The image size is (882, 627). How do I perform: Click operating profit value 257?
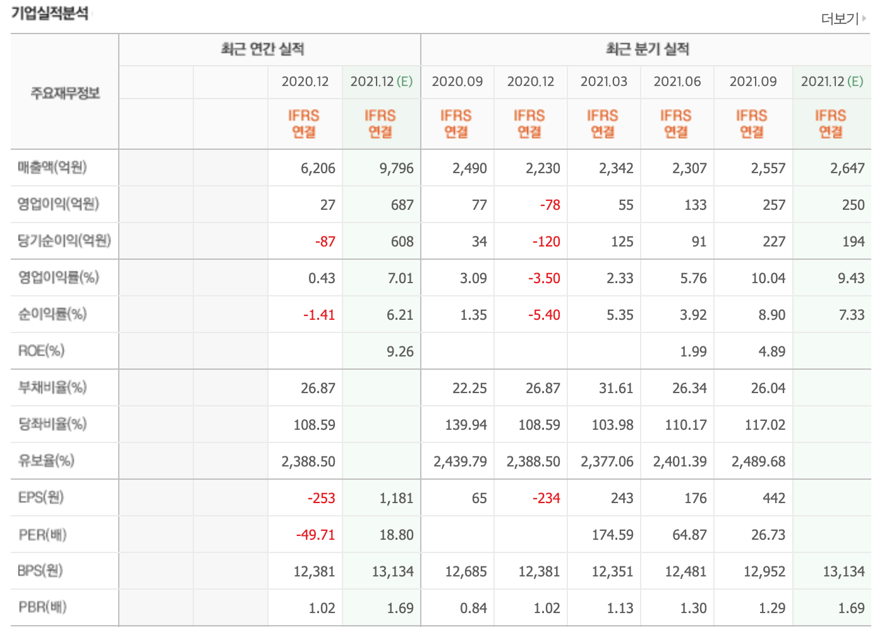click(774, 205)
